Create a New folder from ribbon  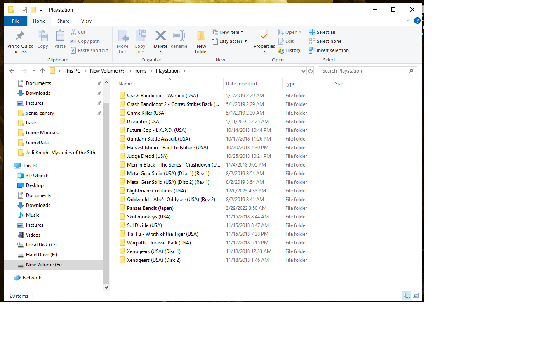tap(201, 41)
